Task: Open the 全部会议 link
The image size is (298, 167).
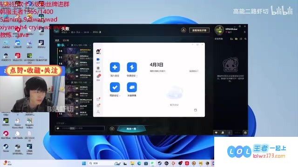Action: [x=194, y=71]
